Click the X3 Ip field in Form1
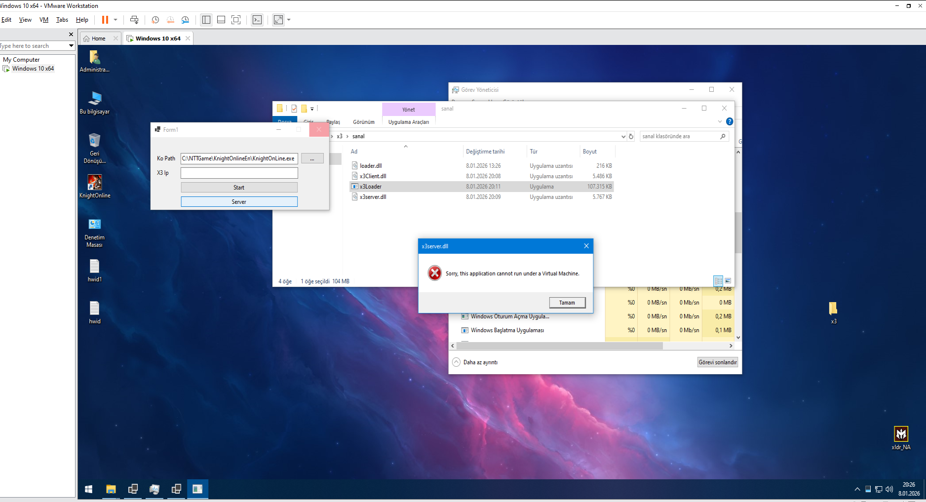The width and height of the screenshot is (926, 502). tap(239, 173)
